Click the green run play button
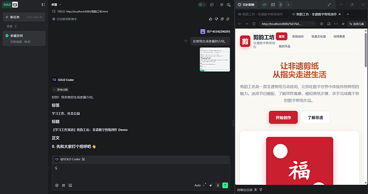 [201, 4]
